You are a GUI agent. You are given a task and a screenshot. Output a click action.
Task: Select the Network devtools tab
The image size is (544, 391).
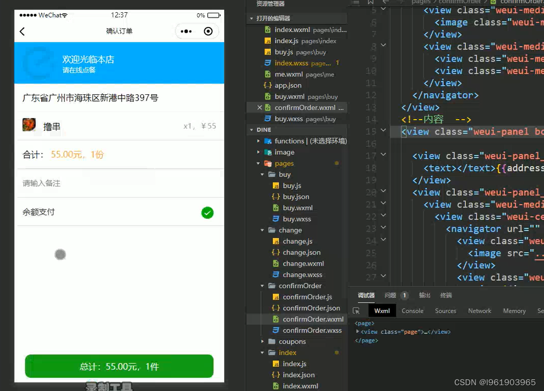tap(479, 311)
